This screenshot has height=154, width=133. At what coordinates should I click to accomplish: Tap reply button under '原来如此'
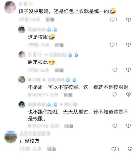click(x=60, y=70)
